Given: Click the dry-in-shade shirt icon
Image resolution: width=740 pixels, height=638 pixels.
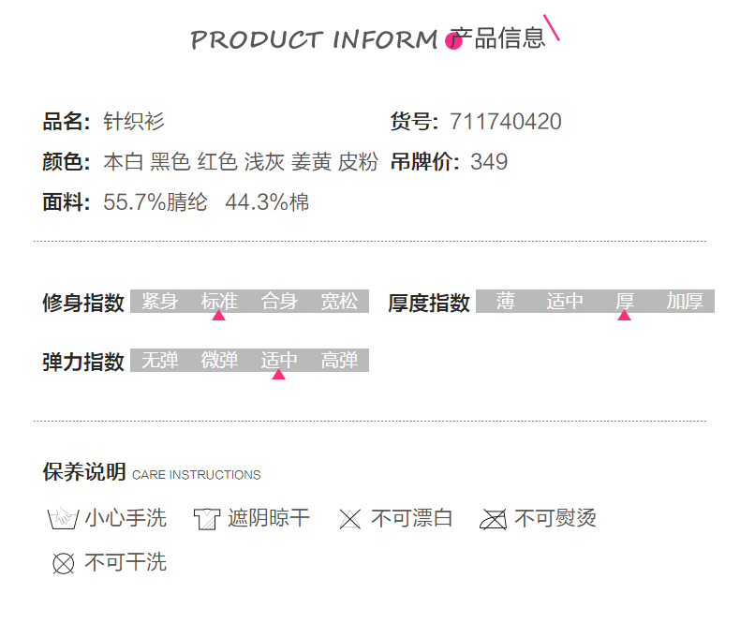Looking at the screenshot, I should (x=206, y=518).
